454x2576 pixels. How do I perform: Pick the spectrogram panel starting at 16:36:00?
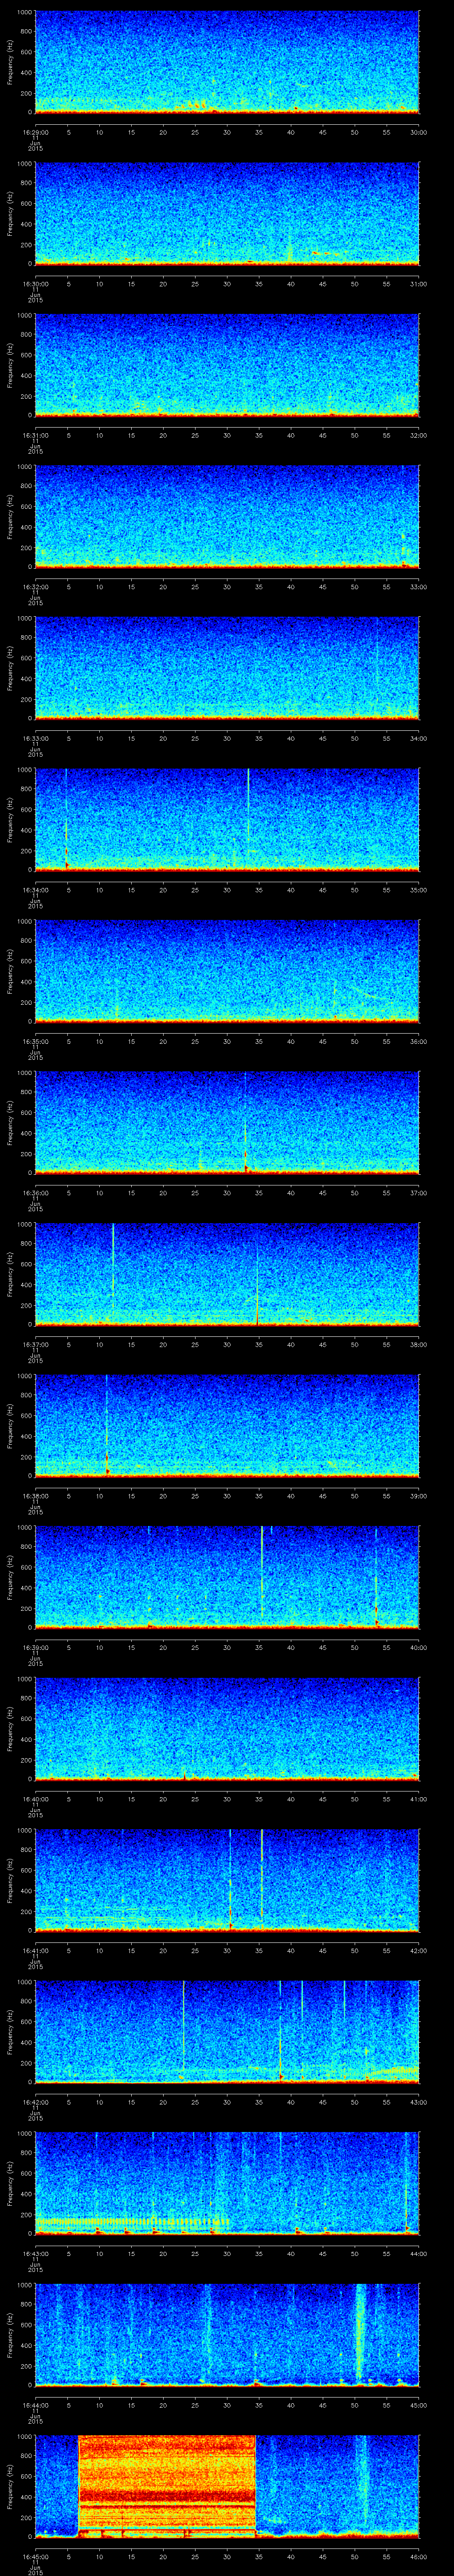[x=227, y=1123]
